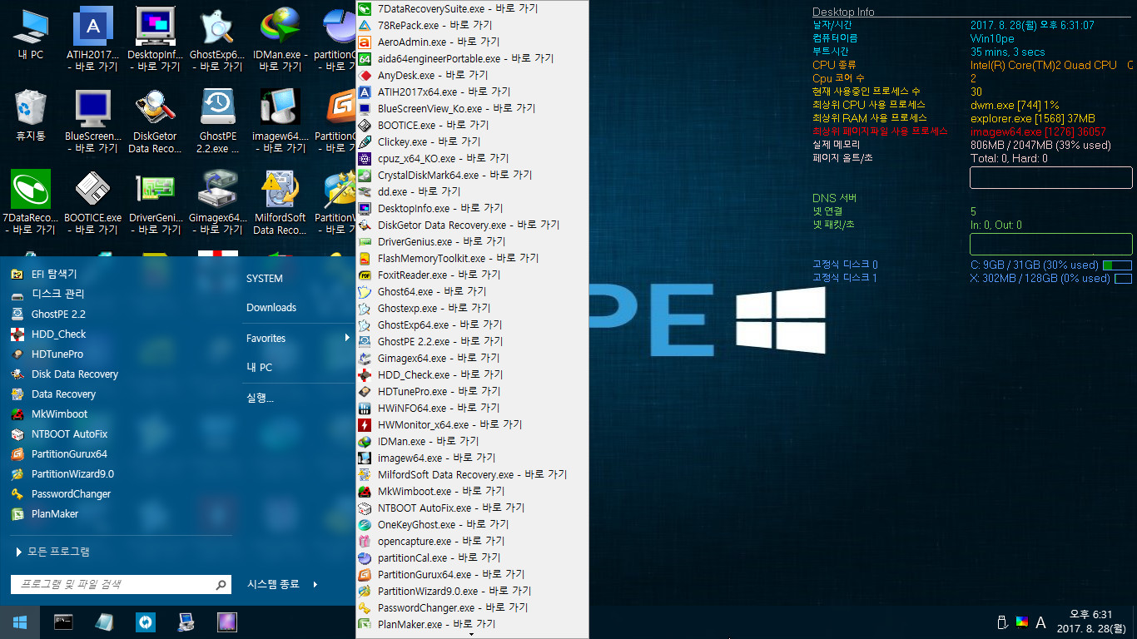The image size is (1137, 639).
Task: Select HWiNFO64.exe shortcut in list
Action: pos(472,408)
